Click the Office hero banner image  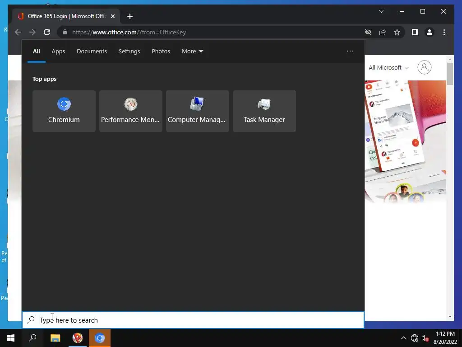tap(406, 141)
